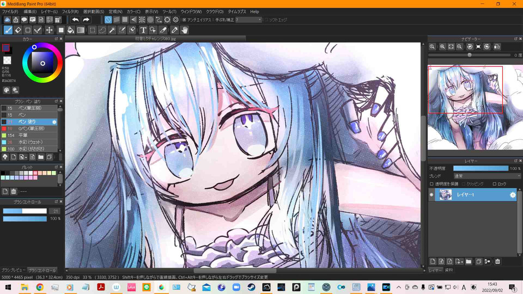This screenshot has height=294, width=523.
Task: Select the Lasso selection tool
Action: tap(102, 30)
